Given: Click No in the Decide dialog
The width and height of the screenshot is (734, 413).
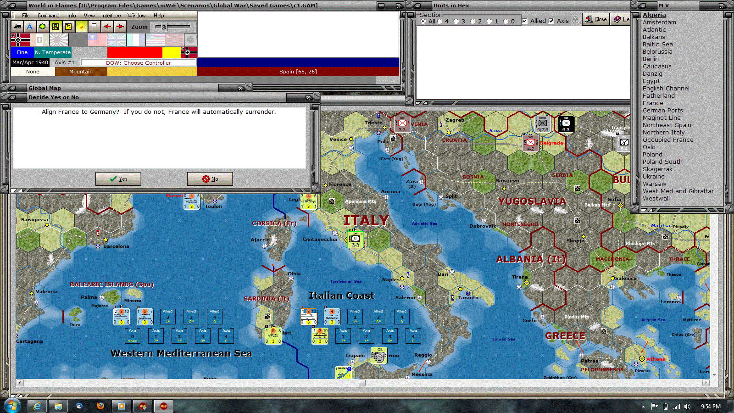Looking at the screenshot, I should click(210, 179).
